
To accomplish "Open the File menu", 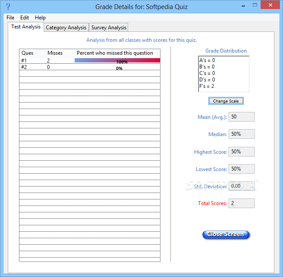I will click(10, 18).
